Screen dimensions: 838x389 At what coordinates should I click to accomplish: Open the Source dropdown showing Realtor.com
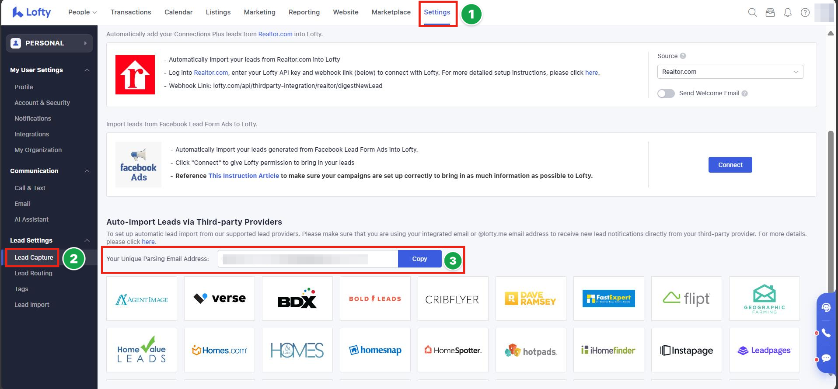pos(730,72)
